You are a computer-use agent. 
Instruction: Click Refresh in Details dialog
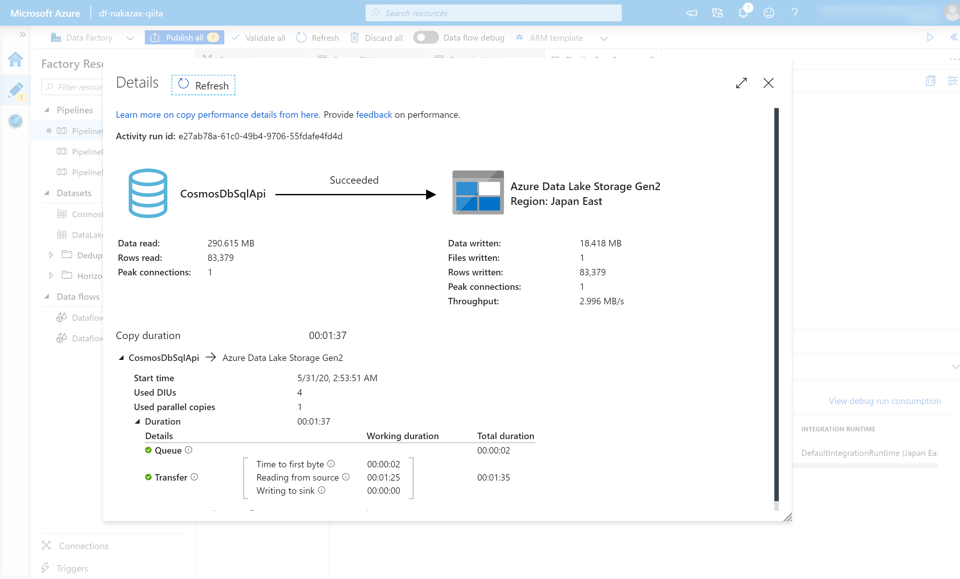click(x=203, y=85)
